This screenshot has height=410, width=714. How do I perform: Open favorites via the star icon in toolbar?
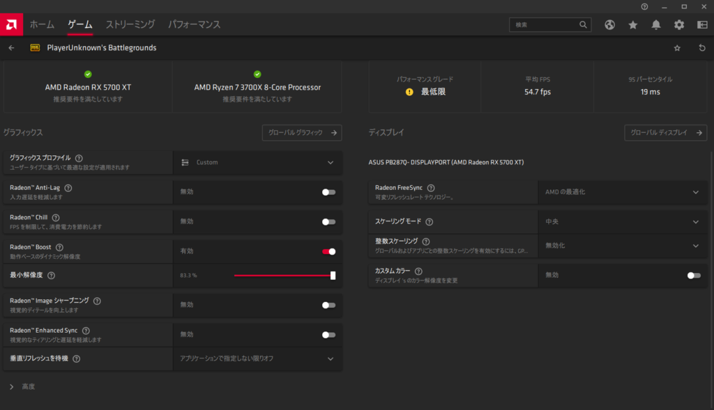(x=632, y=24)
